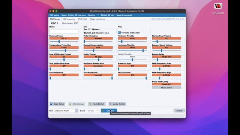Click the Stall Protection slider
The width and height of the screenshot is (240, 135).
point(98,78)
